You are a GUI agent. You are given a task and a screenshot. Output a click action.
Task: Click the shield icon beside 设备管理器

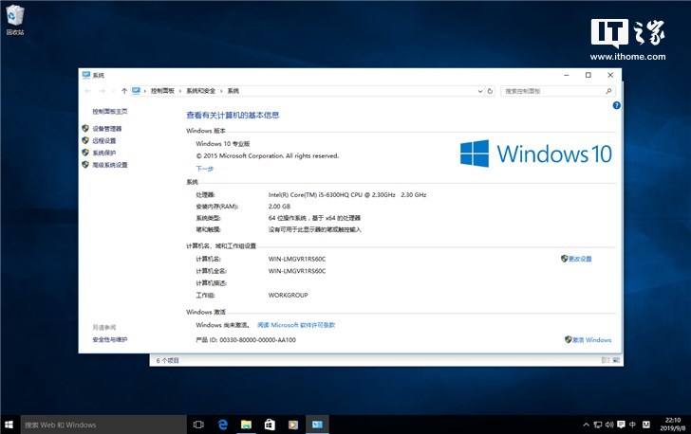tap(85, 129)
